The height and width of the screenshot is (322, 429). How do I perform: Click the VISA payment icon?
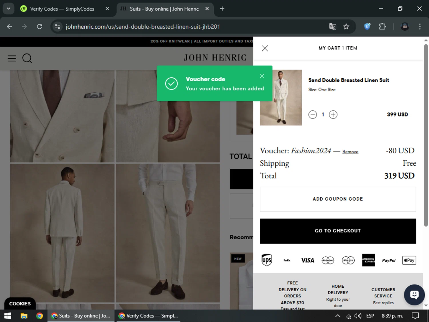tap(307, 260)
